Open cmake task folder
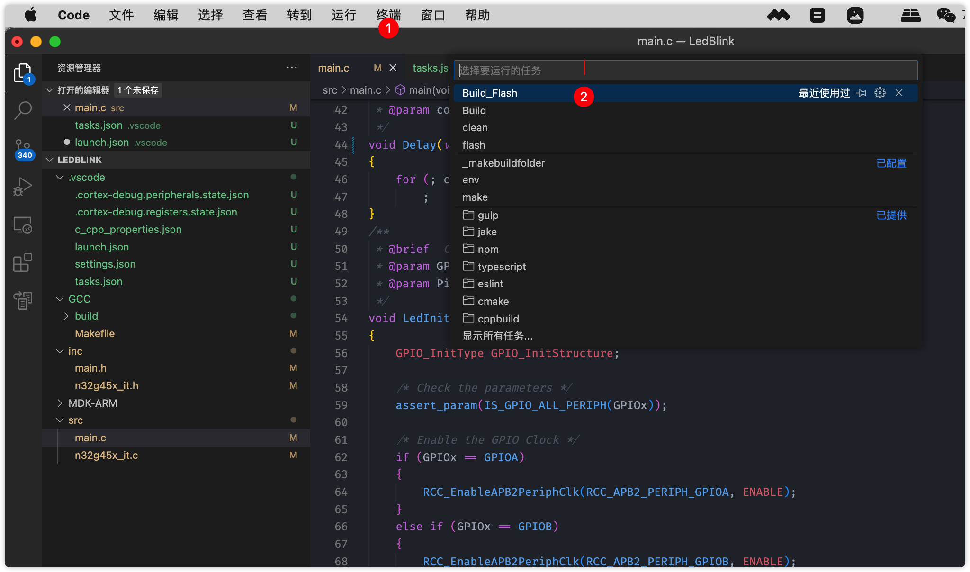 [685, 301]
